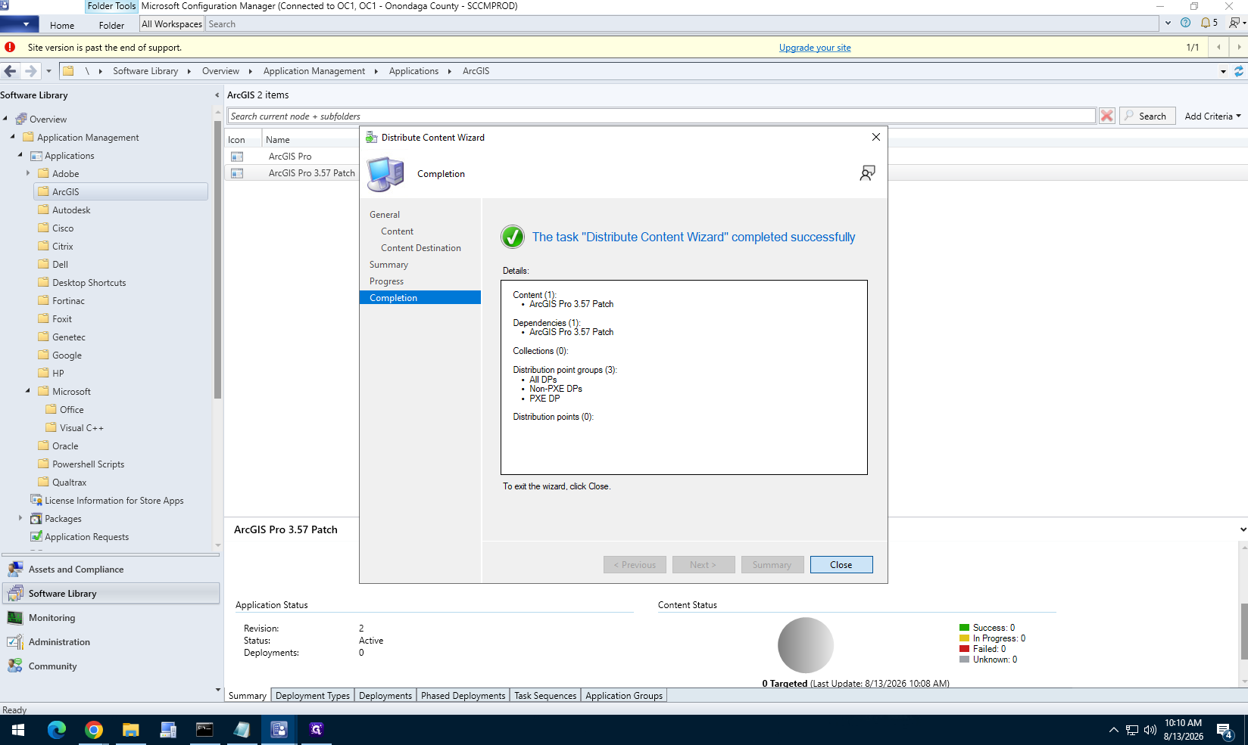
Task: Close the Distribute Content Wizard via Close button
Action: 841,565
